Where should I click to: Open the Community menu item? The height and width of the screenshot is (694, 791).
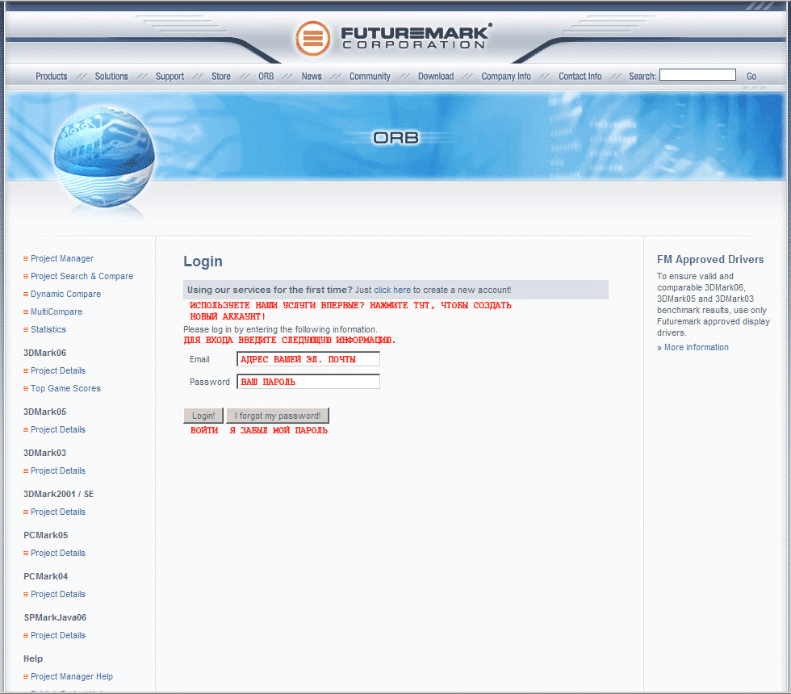[x=370, y=76]
